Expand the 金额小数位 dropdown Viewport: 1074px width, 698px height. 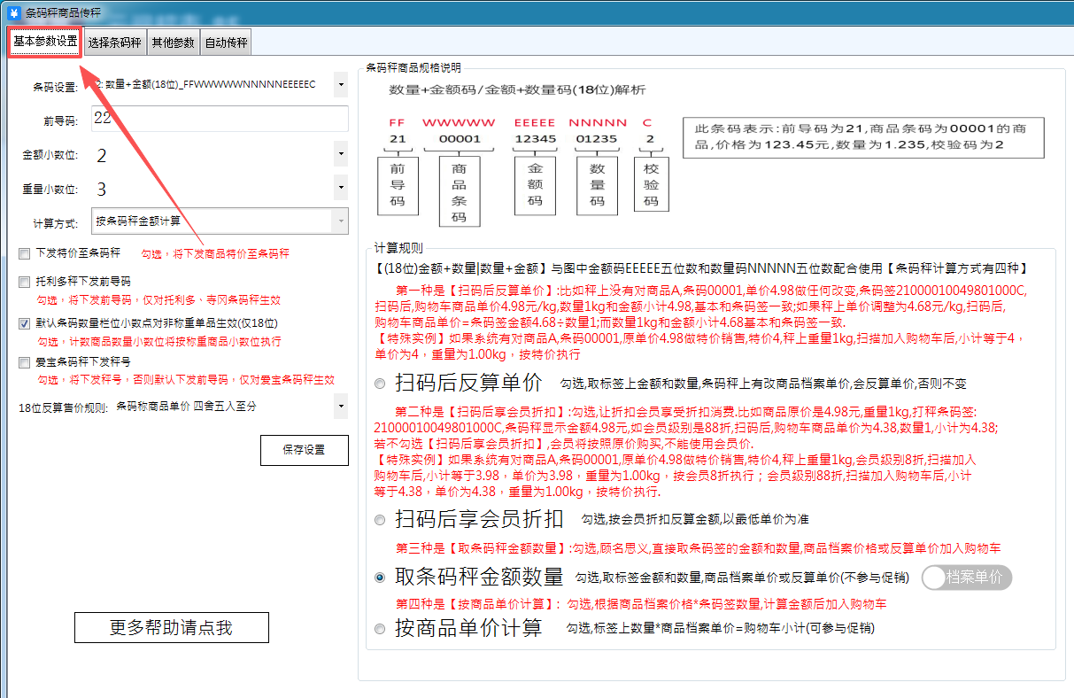pyautogui.click(x=341, y=154)
